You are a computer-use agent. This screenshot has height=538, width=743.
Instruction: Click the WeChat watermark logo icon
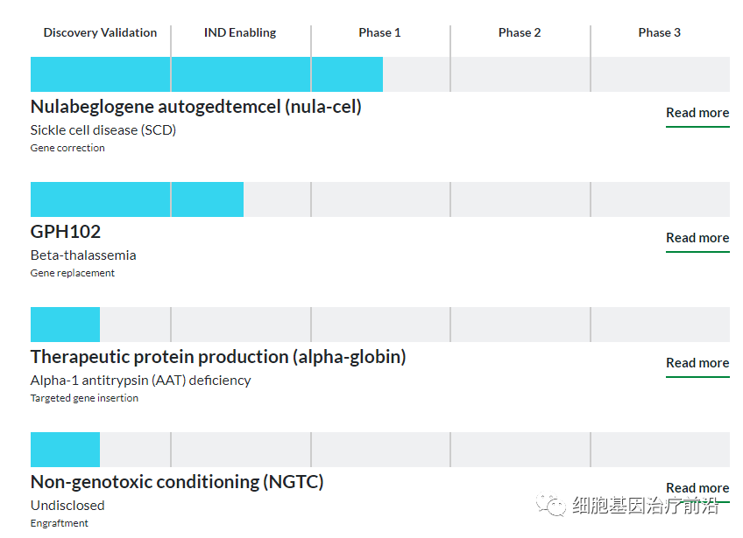(x=552, y=506)
